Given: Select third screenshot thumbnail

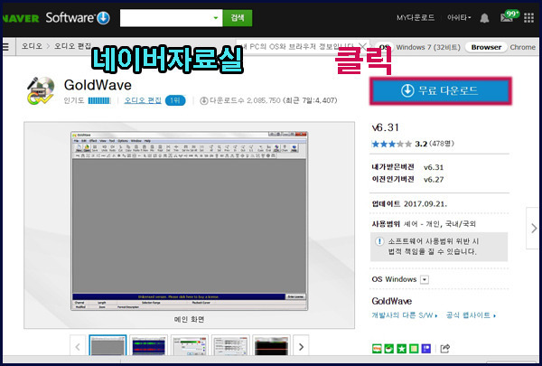Looking at the screenshot, I should click(190, 345).
